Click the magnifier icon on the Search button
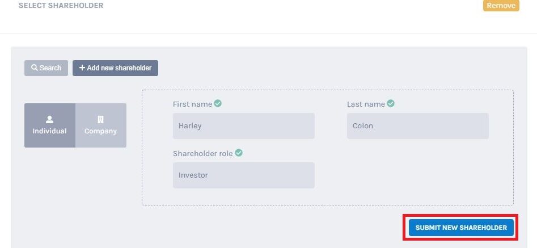 pyautogui.click(x=34, y=68)
